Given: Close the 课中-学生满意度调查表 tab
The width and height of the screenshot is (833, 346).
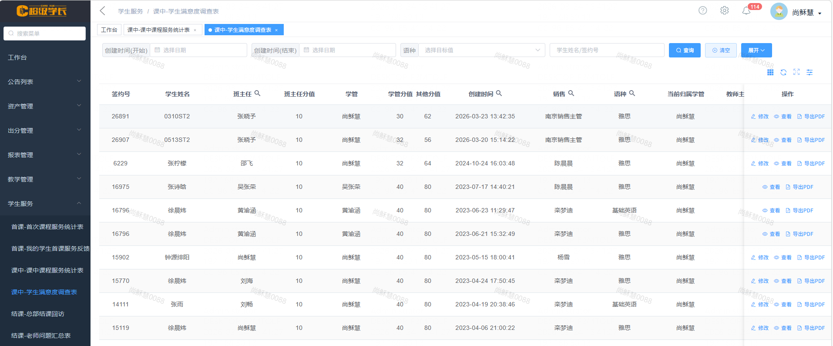Looking at the screenshot, I should [276, 30].
